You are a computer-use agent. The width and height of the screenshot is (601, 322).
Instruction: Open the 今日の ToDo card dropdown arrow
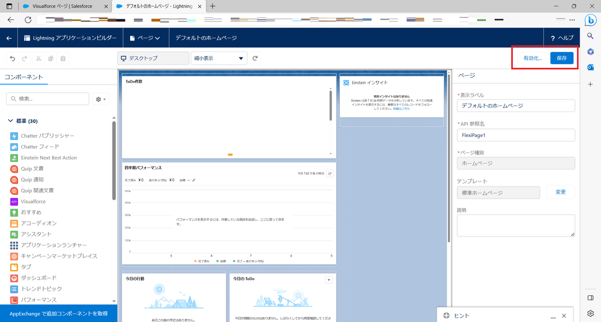[x=329, y=279]
